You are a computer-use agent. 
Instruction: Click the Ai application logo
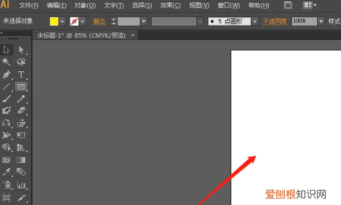5,5
